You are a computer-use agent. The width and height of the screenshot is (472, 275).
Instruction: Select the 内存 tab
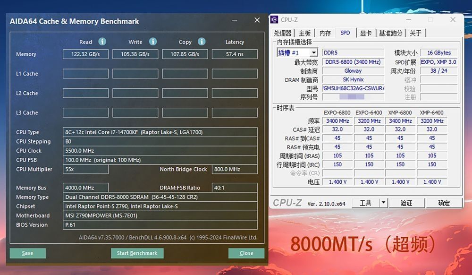pyautogui.click(x=325, y=33)
